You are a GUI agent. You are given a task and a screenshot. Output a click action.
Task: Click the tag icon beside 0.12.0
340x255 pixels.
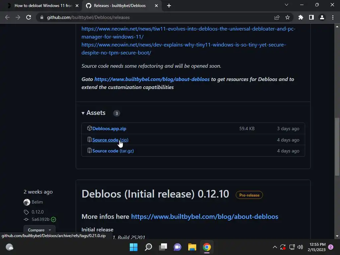tap(26, 212)
